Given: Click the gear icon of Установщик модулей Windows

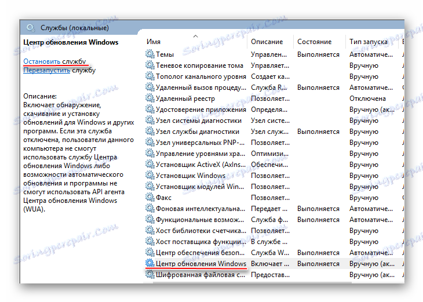Looking at the screenshot, I should pyautogui.click(x=149, y=187).
